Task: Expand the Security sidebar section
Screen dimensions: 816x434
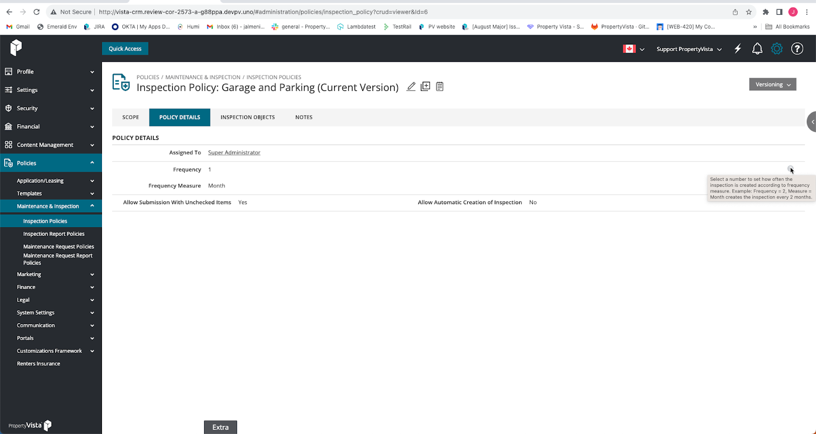Action: [x=51, y=108]
